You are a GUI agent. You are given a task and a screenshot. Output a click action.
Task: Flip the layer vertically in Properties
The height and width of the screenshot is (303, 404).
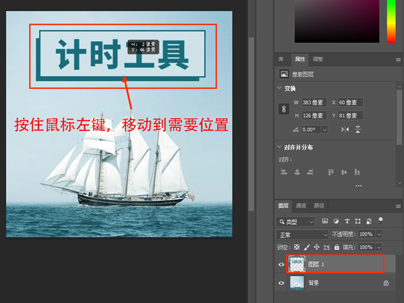pos(359,129)
